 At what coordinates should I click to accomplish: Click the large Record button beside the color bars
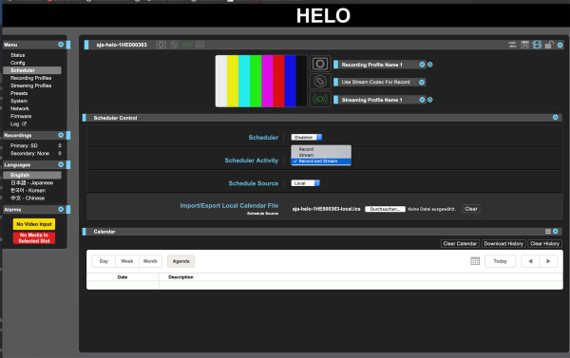[x=320, y=64]
